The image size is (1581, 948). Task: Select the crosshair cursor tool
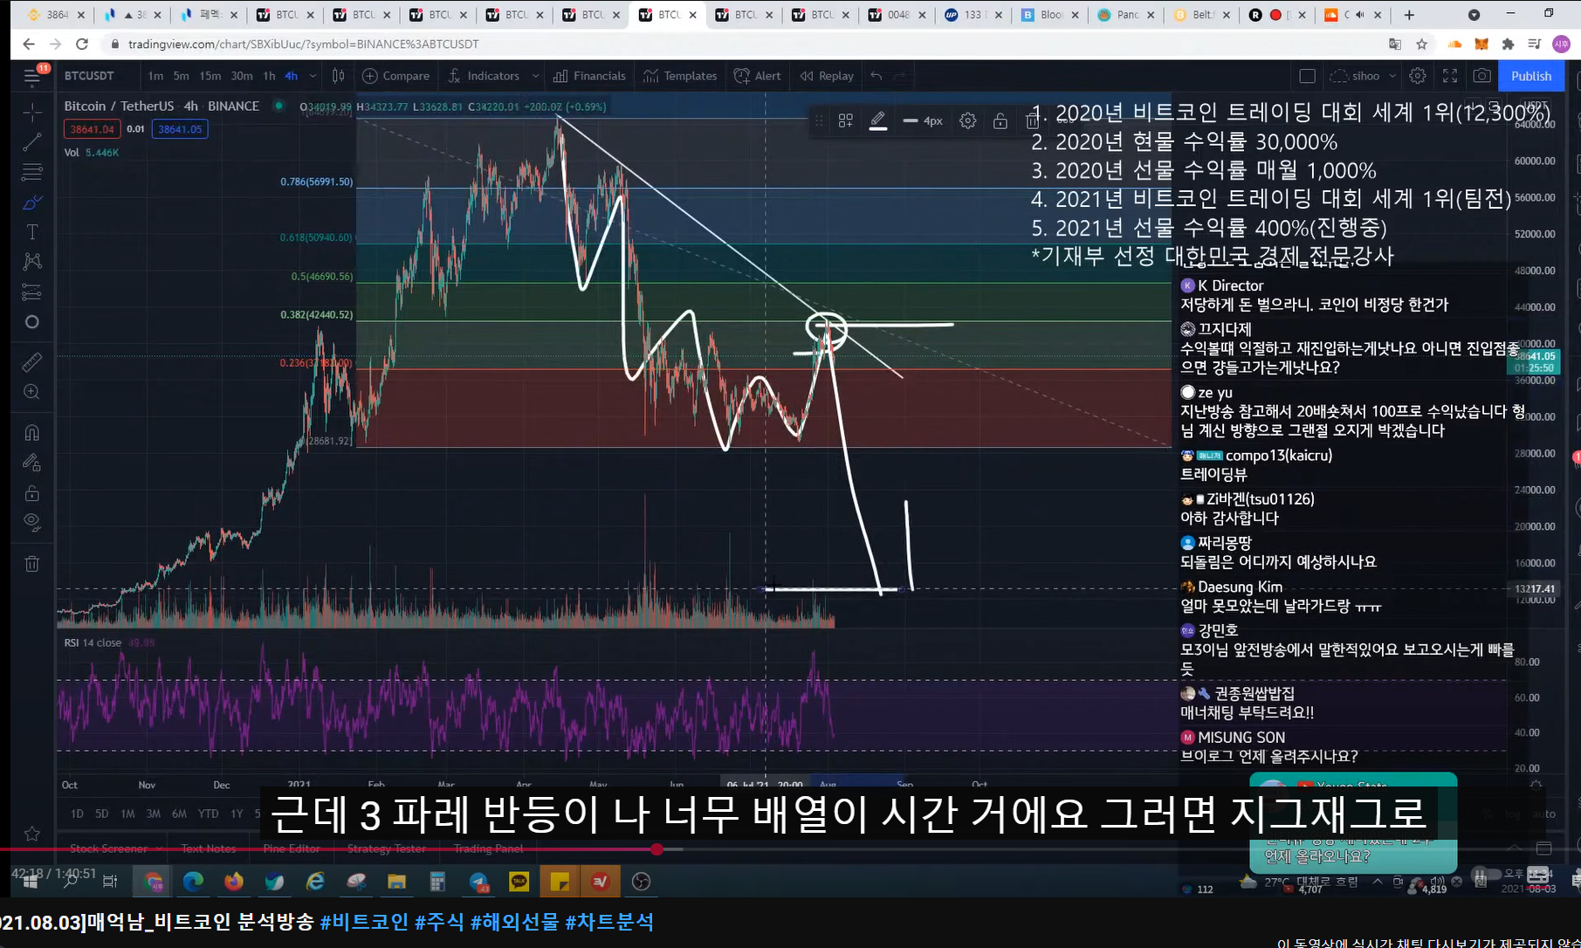[x=32, y=112]
